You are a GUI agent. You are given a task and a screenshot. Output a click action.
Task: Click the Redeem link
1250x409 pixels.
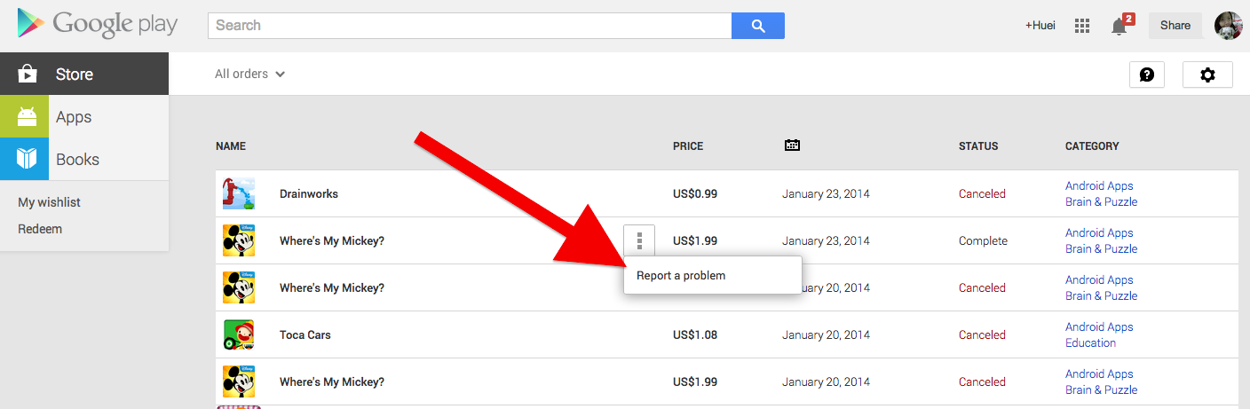click(40, 229)
